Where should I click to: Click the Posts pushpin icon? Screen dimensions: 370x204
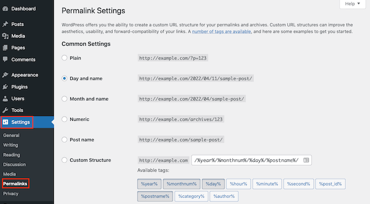[x=5, y=24]
